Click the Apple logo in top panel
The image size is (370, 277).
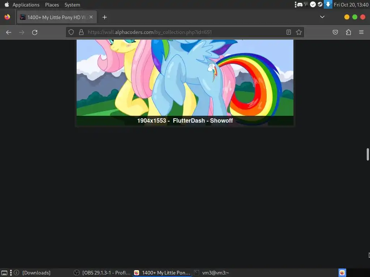pyautogui.click(x=7, y=4)
